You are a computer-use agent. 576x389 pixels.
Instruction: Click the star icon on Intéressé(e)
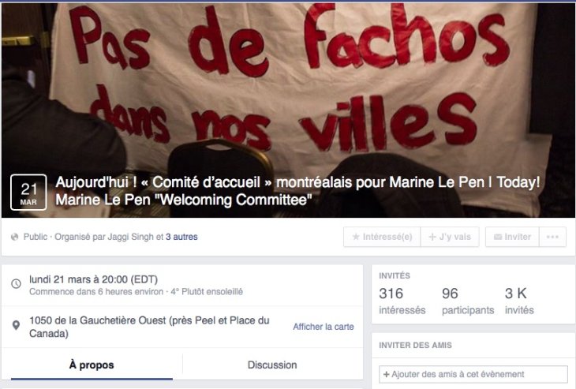coord(356,237)
